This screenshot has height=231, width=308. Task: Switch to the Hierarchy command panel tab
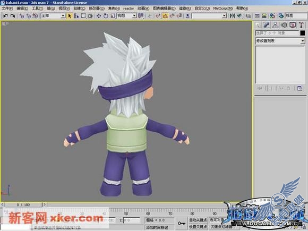coord(275,25)
